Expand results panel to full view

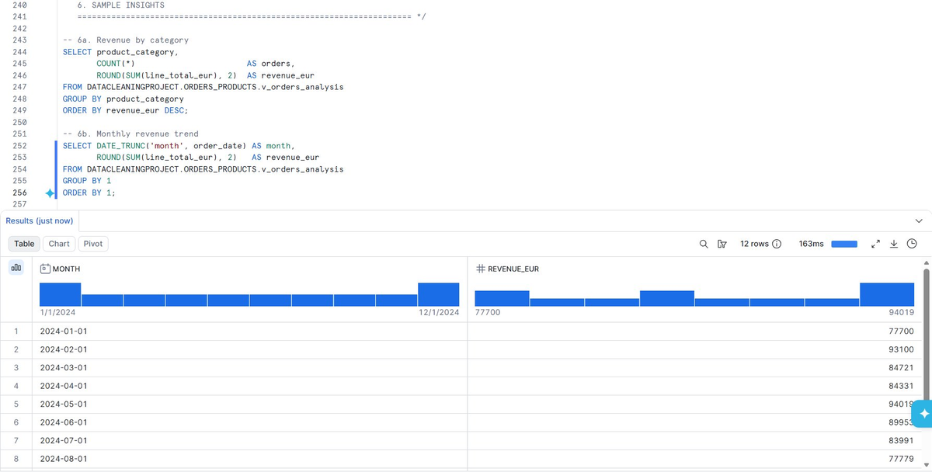875,244
